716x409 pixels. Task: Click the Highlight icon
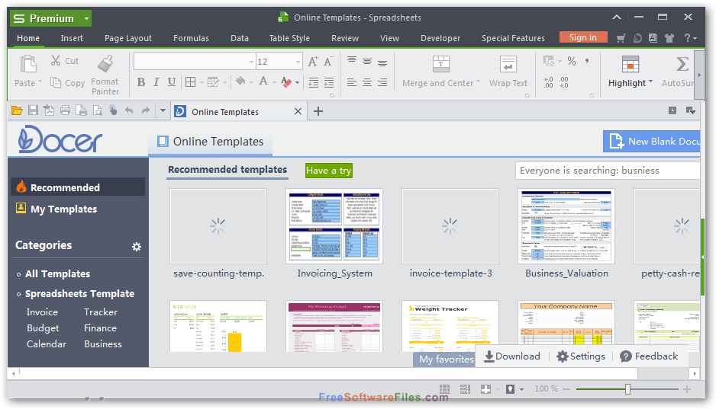pyautogui.click(x=631, y=64)
